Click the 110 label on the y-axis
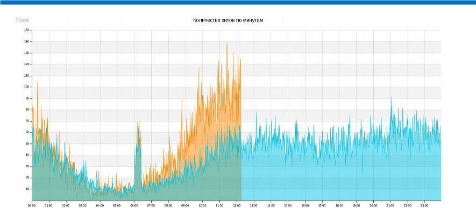This screenshot has height=208, width=476. (x=26, y=76)
